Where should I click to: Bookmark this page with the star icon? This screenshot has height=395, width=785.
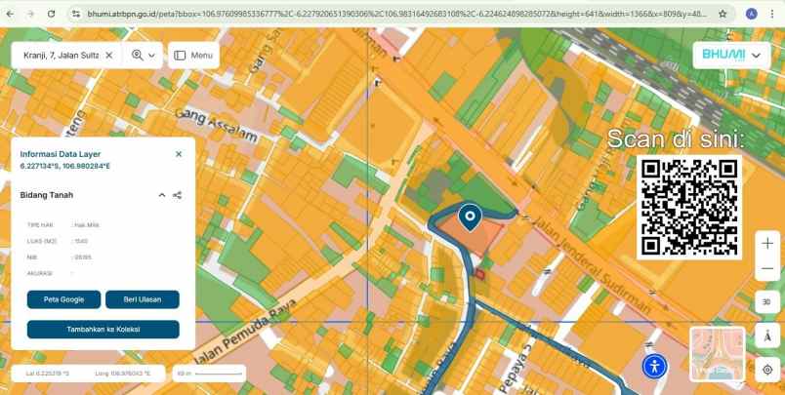pyautogui.click(x=723, y=15)
